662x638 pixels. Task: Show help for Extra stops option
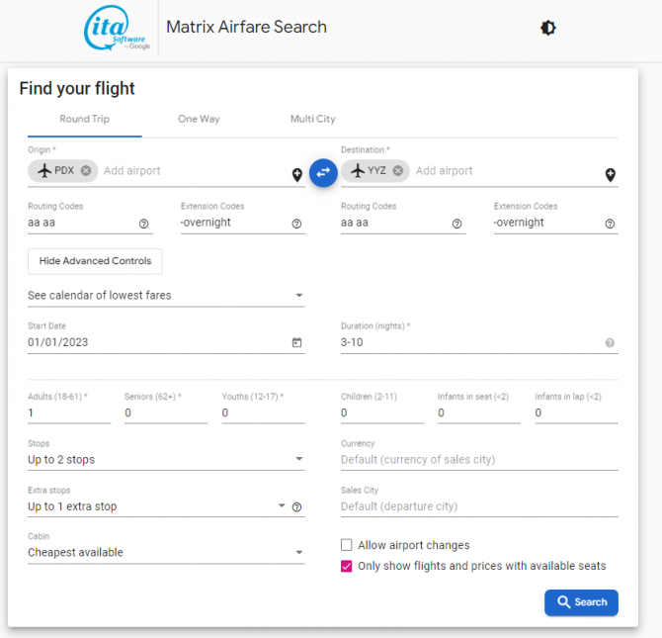point(296,507)
